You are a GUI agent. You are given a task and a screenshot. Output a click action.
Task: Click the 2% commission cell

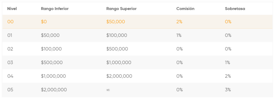pyautogui.click(x=179, y=22)
